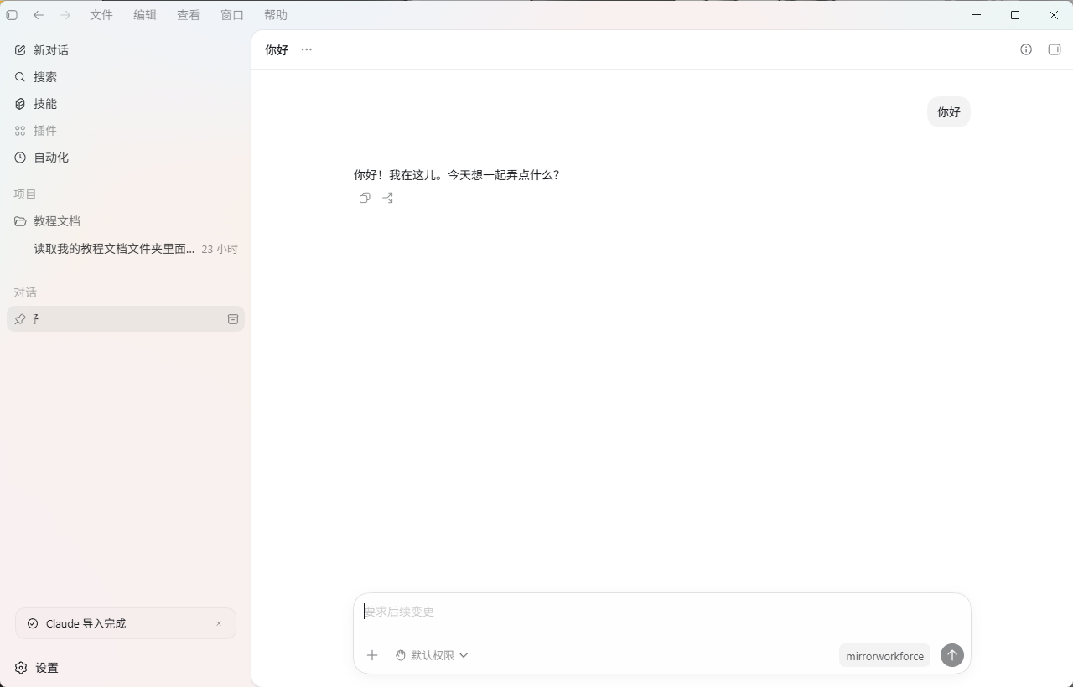Open the conversation 读取我的教程文档文件夹里面...
Viewport: 1073px width, 687px height.
pos(126,249)
